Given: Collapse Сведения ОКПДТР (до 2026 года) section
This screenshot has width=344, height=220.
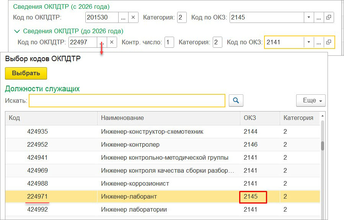Looking at the screenshot, I should pos(17,31).
